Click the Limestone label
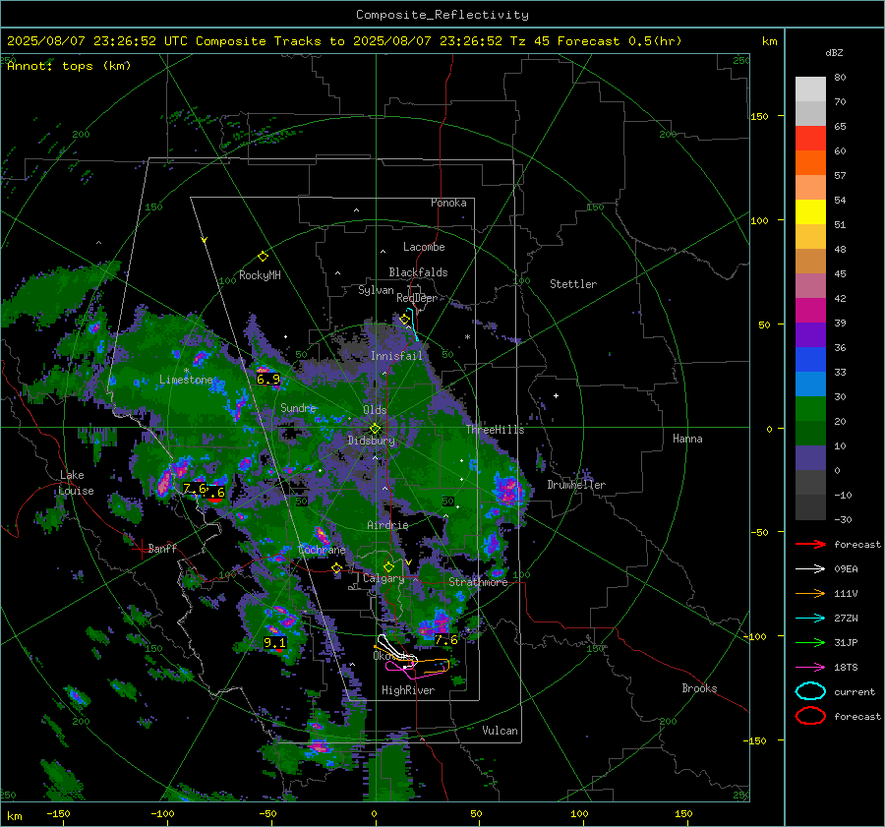 [186, 380]
